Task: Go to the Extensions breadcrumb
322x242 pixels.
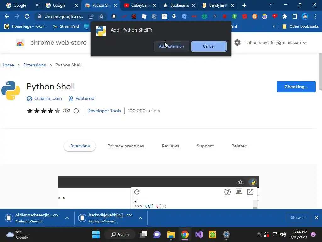Action: click(35, 65)
